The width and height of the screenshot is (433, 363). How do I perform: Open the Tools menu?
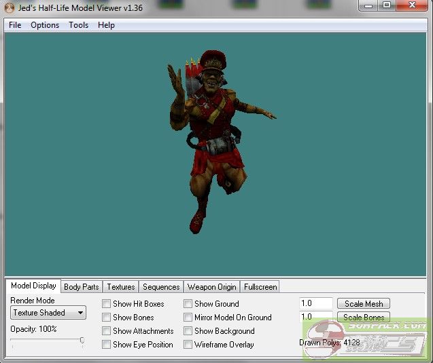(78, 25)
